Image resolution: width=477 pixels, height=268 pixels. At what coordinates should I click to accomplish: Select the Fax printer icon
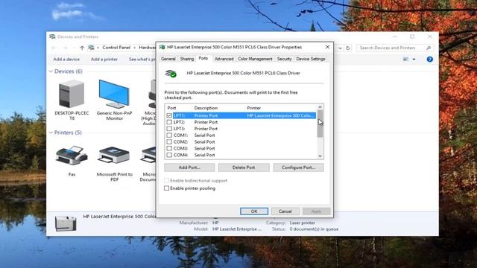[x=72, y=156]
